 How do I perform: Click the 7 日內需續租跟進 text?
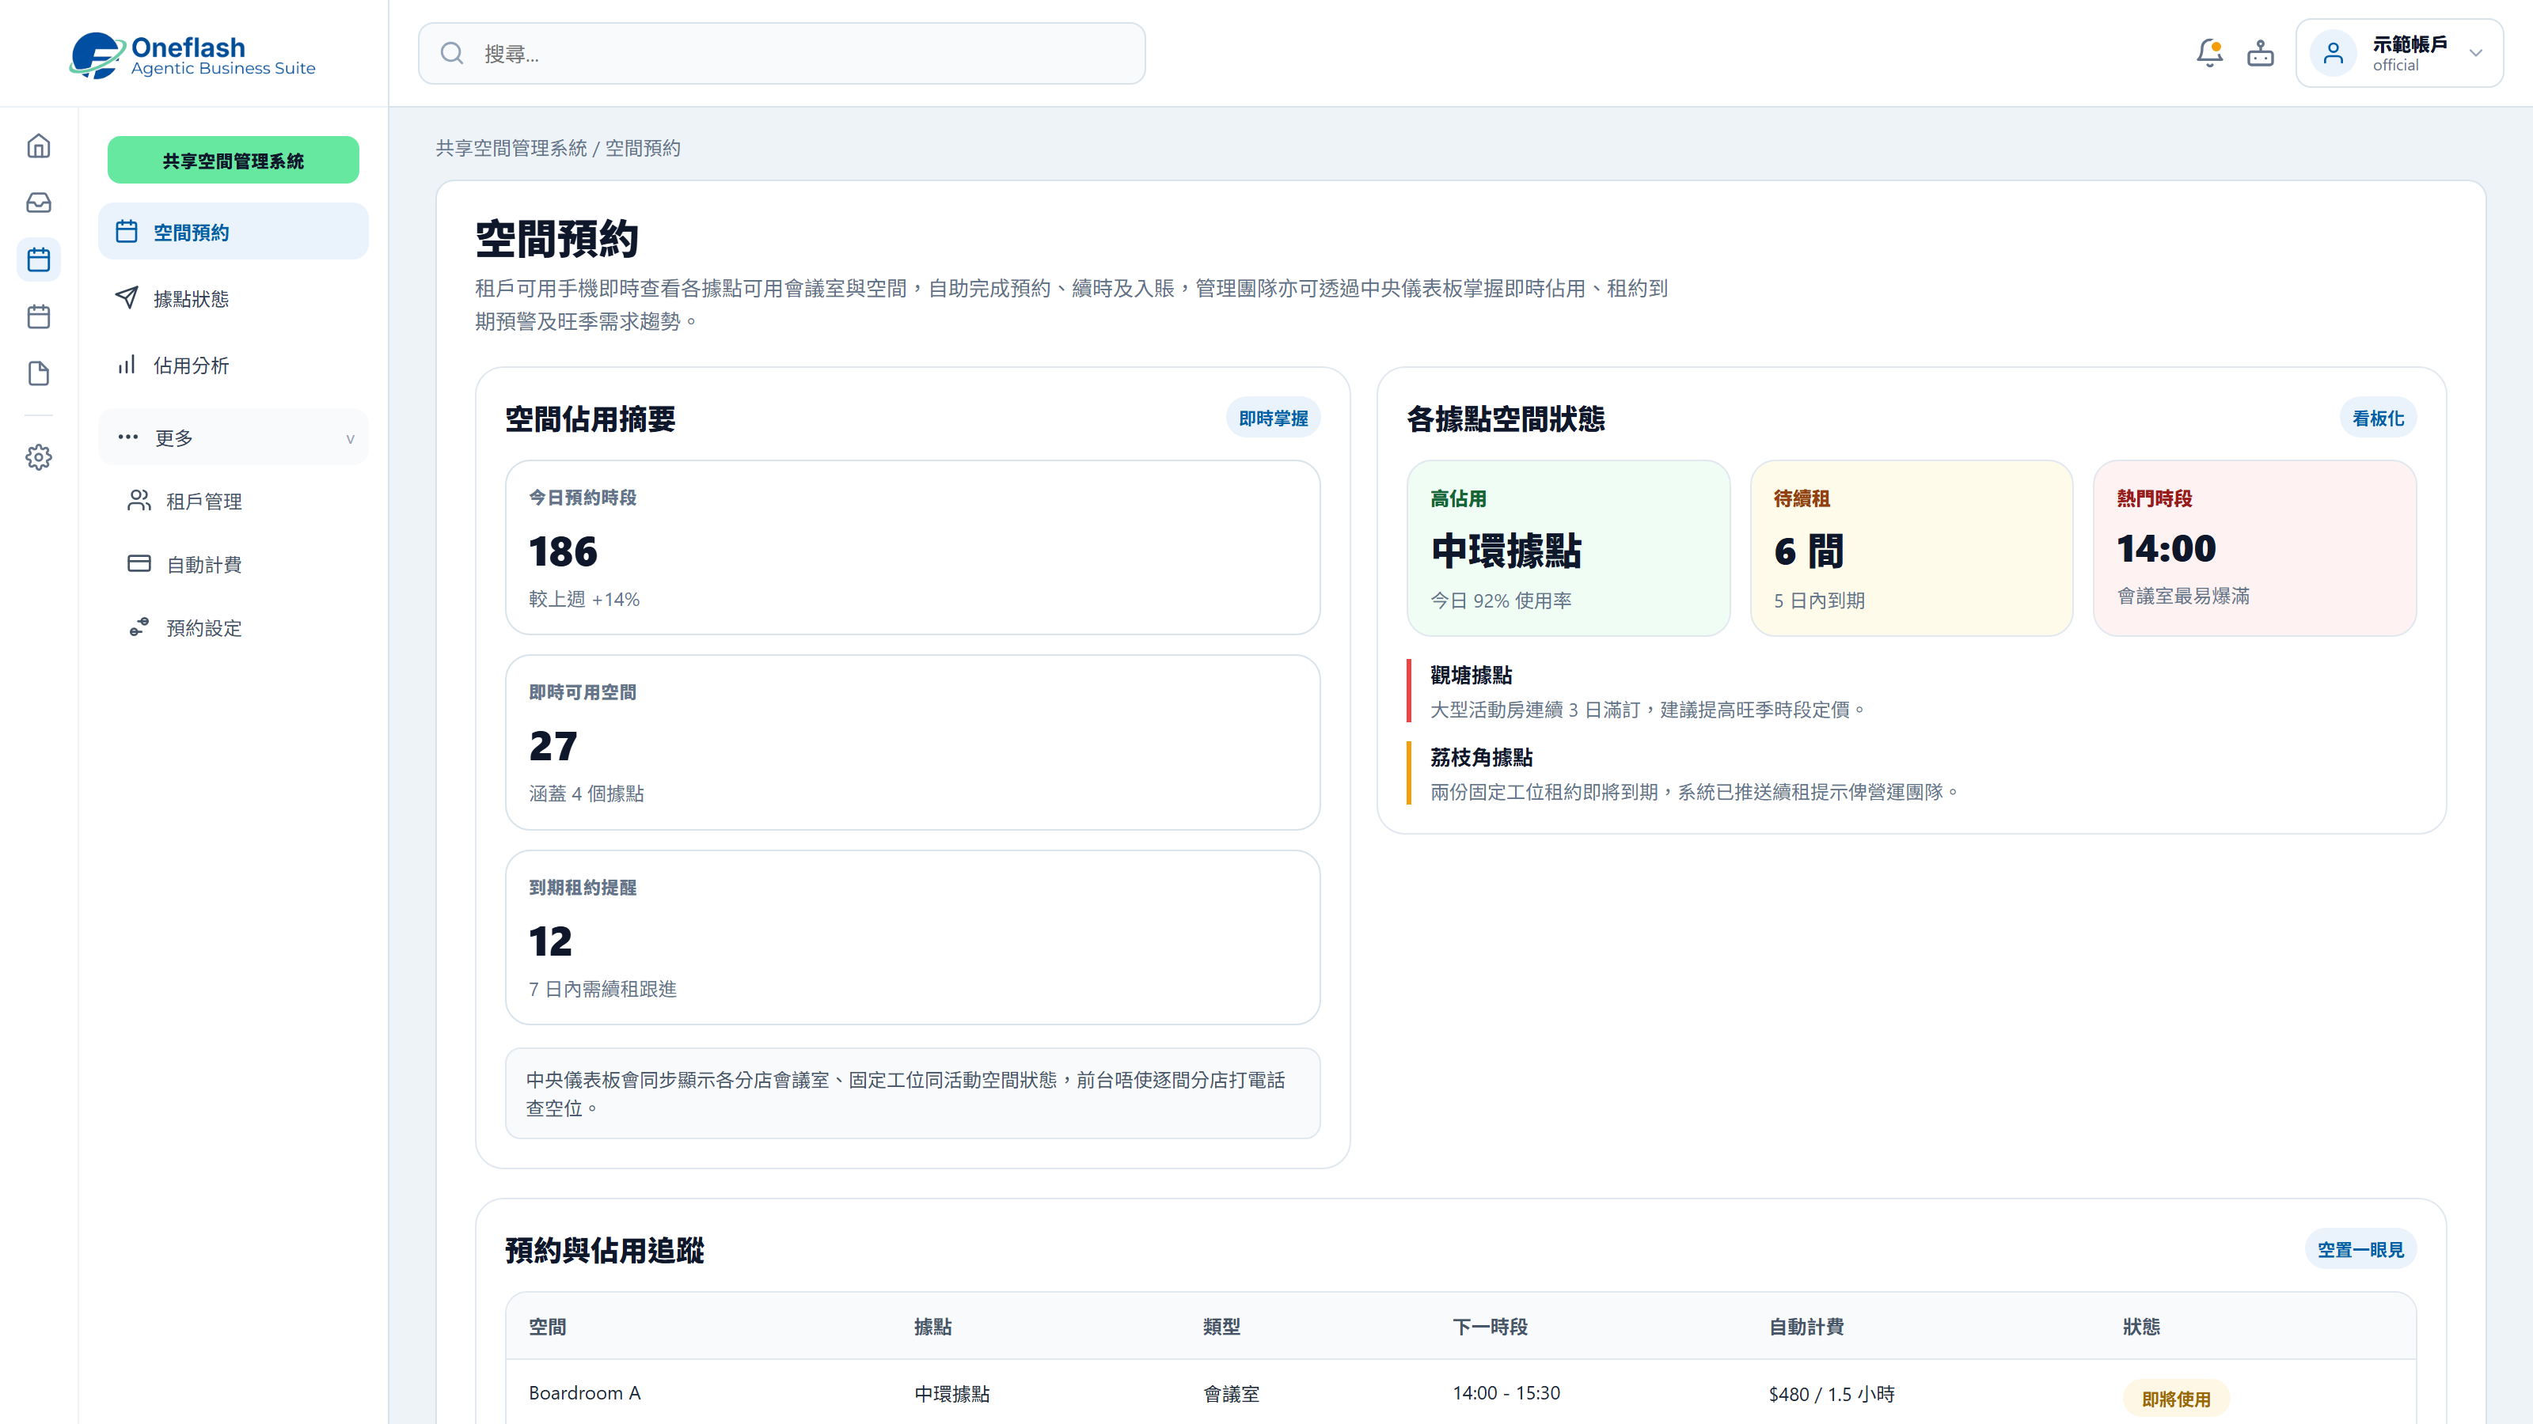pyautogui.click(x=602, y=989)
